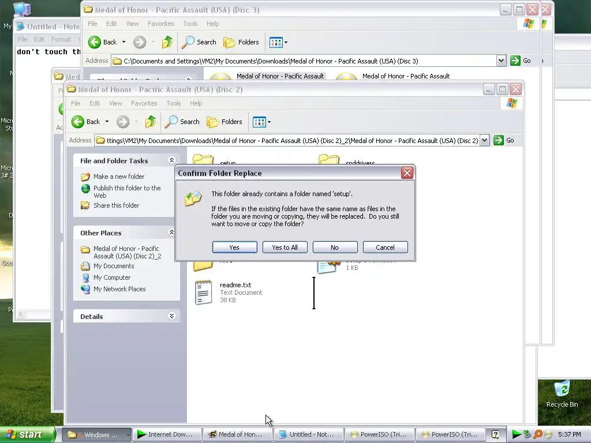Open Back history dropdown in Disc 2 window

click(107, 122)
